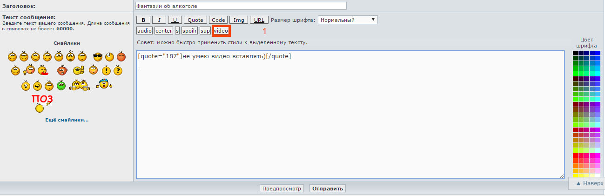Image resolution: width=605 pixels, height=196 pixels.
Task: Insert the exclamation mark smiley
Action: click(x=106, y=71)
